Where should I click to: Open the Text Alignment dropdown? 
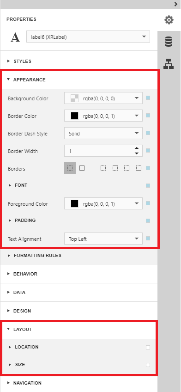[103, 239]
